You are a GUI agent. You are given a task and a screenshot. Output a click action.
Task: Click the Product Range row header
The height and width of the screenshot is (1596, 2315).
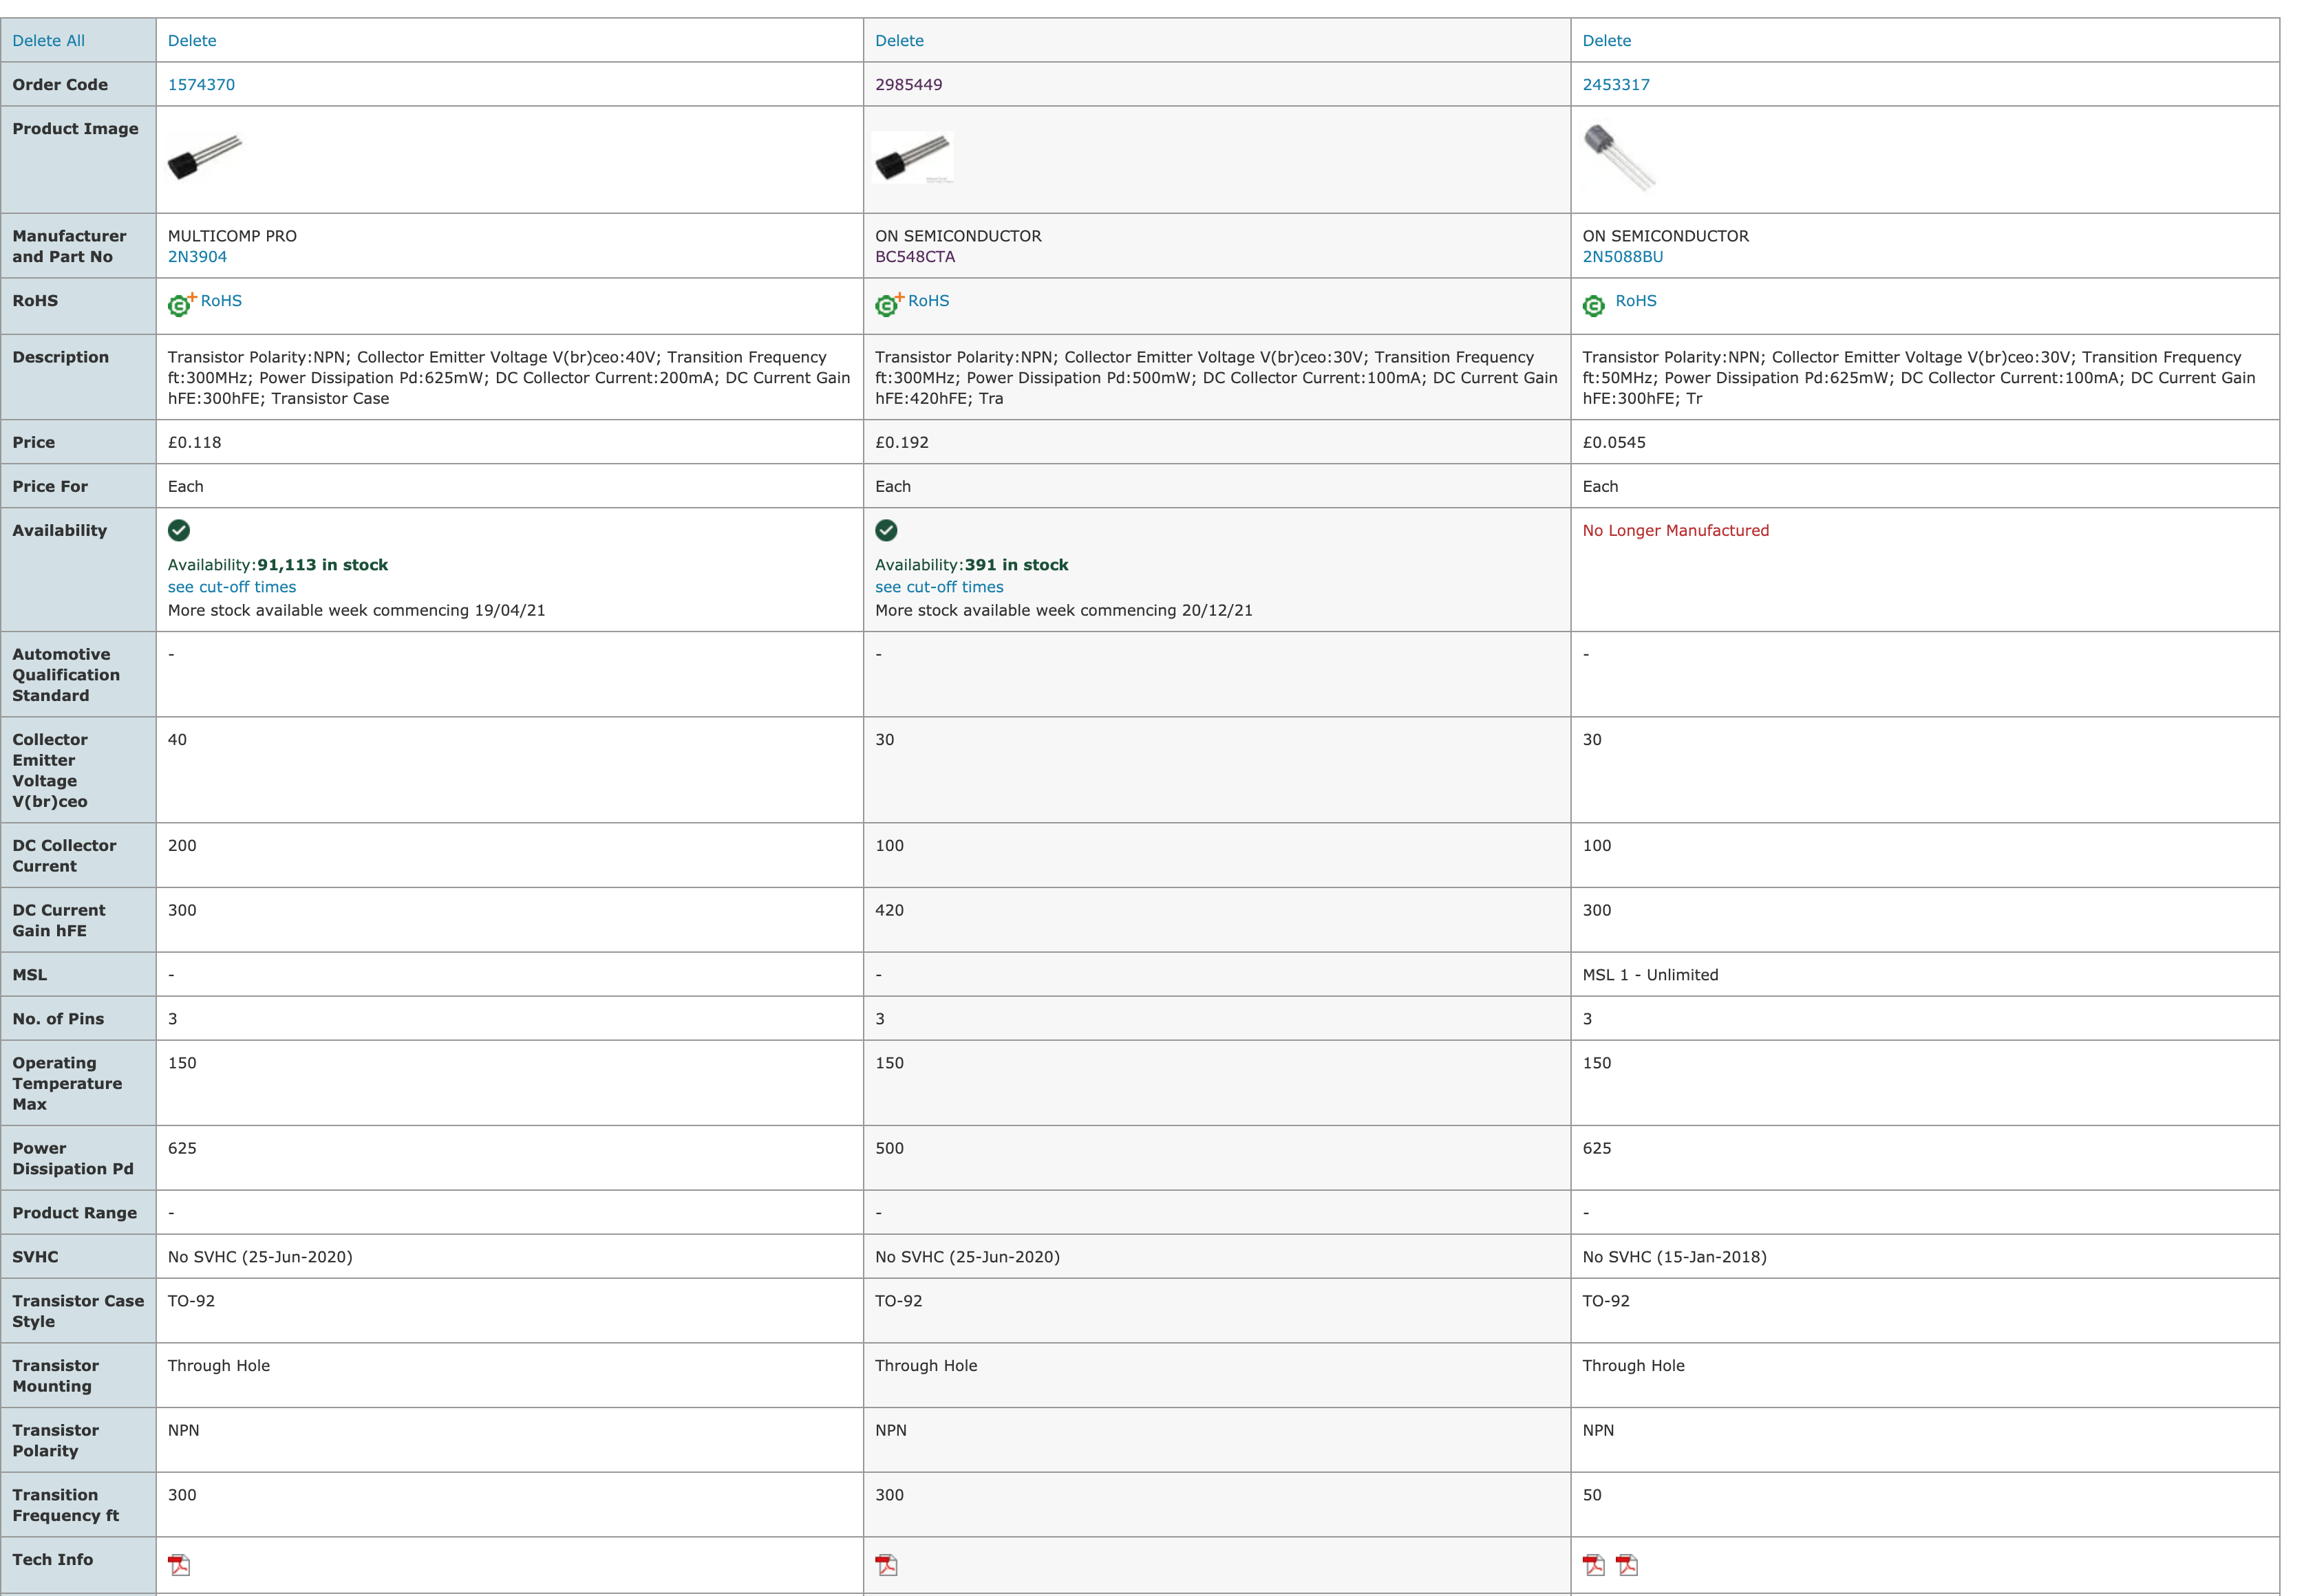coord(78,1213)
